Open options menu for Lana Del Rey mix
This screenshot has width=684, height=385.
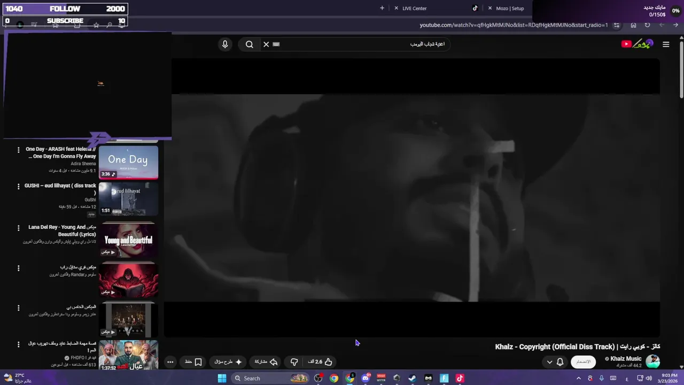coord(18,228)
